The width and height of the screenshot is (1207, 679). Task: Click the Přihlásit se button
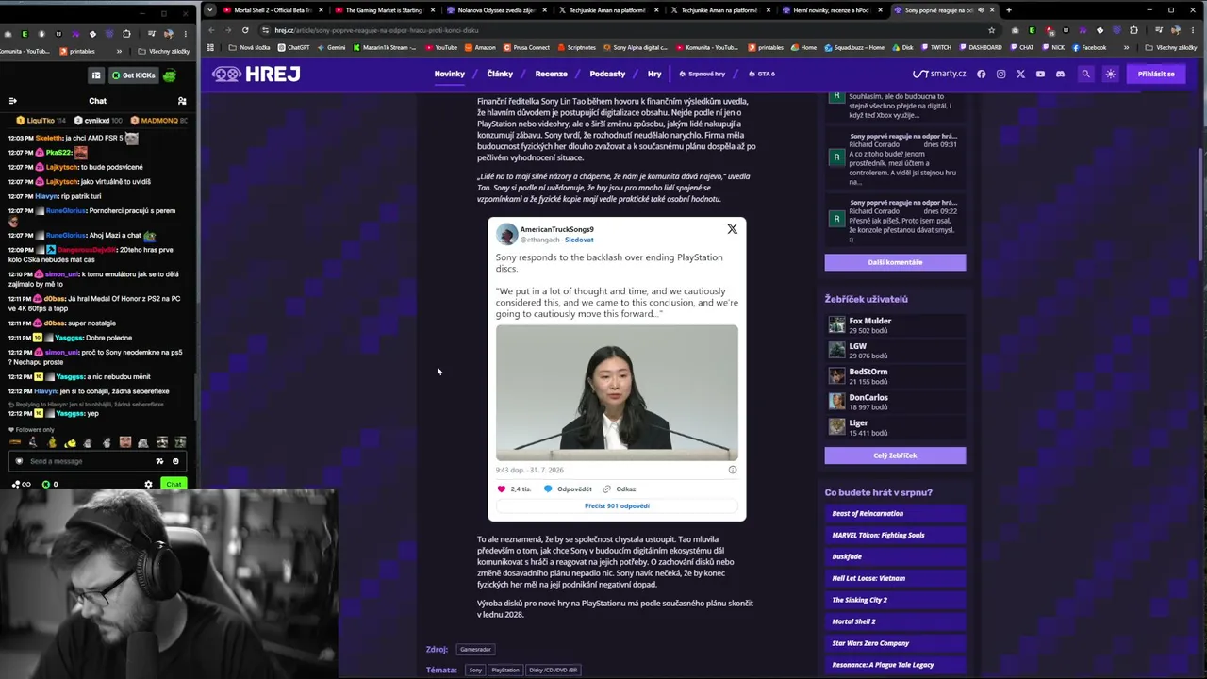tap(1156, 74)
